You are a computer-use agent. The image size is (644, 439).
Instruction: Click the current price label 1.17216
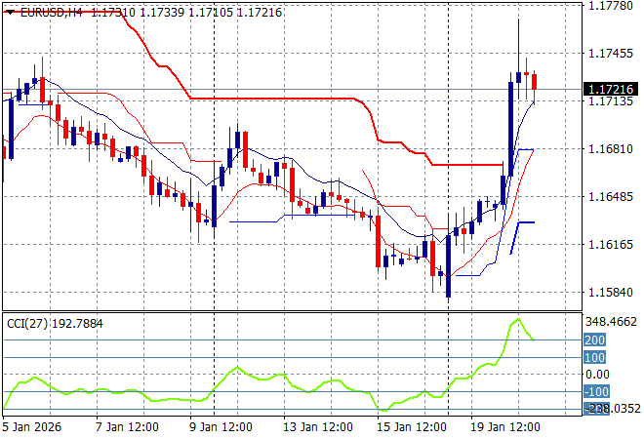(611, 89)
